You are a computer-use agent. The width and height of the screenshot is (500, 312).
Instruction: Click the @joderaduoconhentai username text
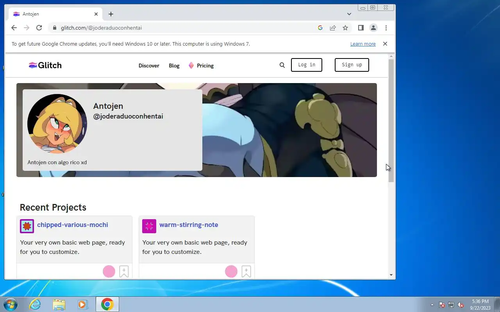(128, 116)
